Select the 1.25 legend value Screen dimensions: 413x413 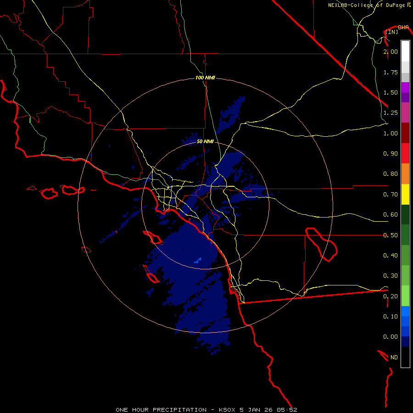coord(391,113)
